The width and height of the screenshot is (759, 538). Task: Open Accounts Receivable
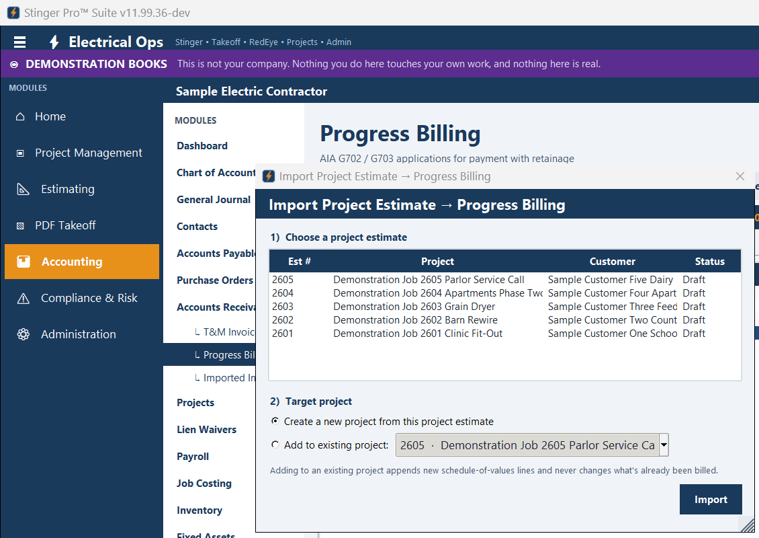[x=216, y=307]
